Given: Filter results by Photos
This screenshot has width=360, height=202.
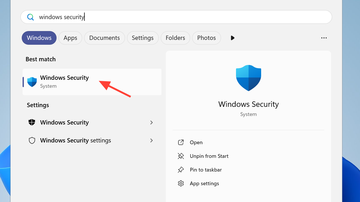Looking at the screenshot, I should (206, 38).
